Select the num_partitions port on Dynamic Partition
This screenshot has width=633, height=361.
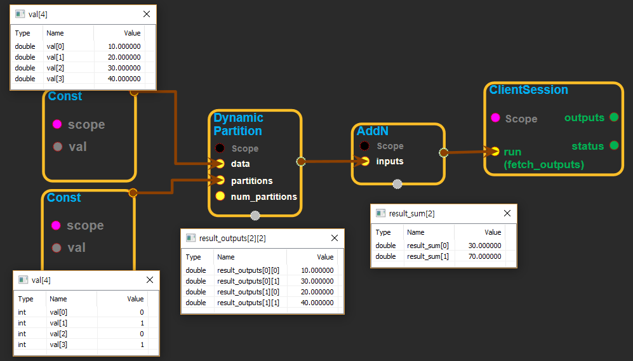click(x=220, y=196)
